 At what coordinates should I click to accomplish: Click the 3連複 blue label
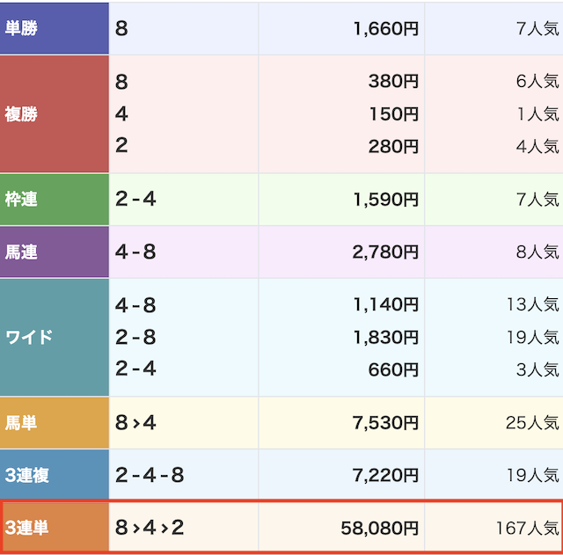(55, 475)
